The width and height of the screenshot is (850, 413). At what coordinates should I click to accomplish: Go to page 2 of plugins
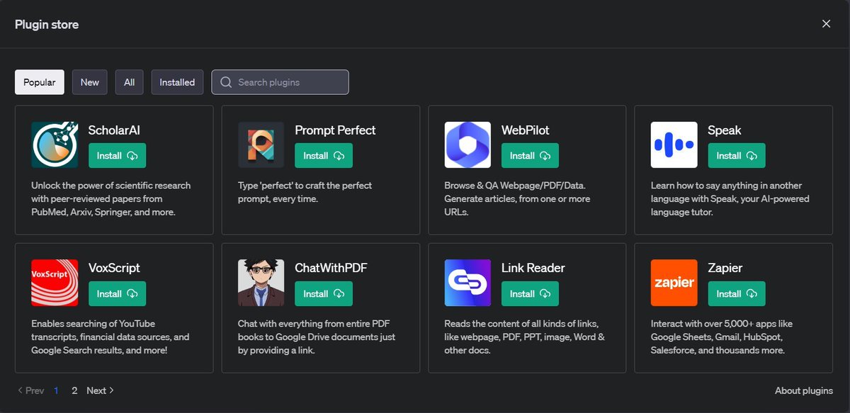click(74, 390)
